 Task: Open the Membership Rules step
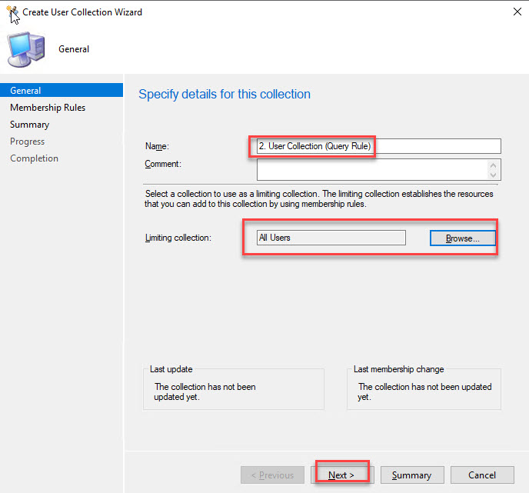pos(48,108)
